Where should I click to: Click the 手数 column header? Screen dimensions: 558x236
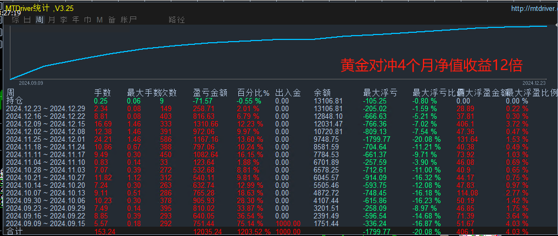coord(103,93)
